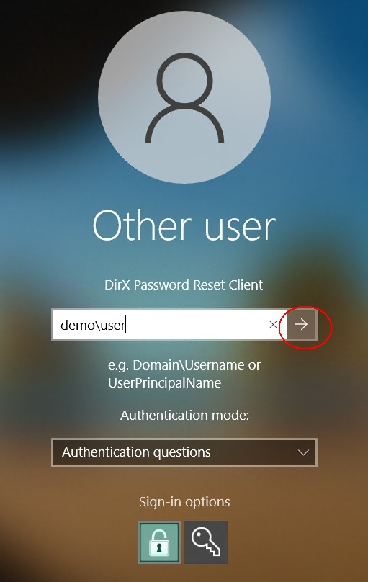Clear the username field with the X icon
Screen dimensions: 368x582
273,325
